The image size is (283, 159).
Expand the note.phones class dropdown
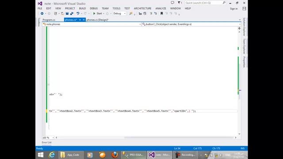(x=140, y=24)
